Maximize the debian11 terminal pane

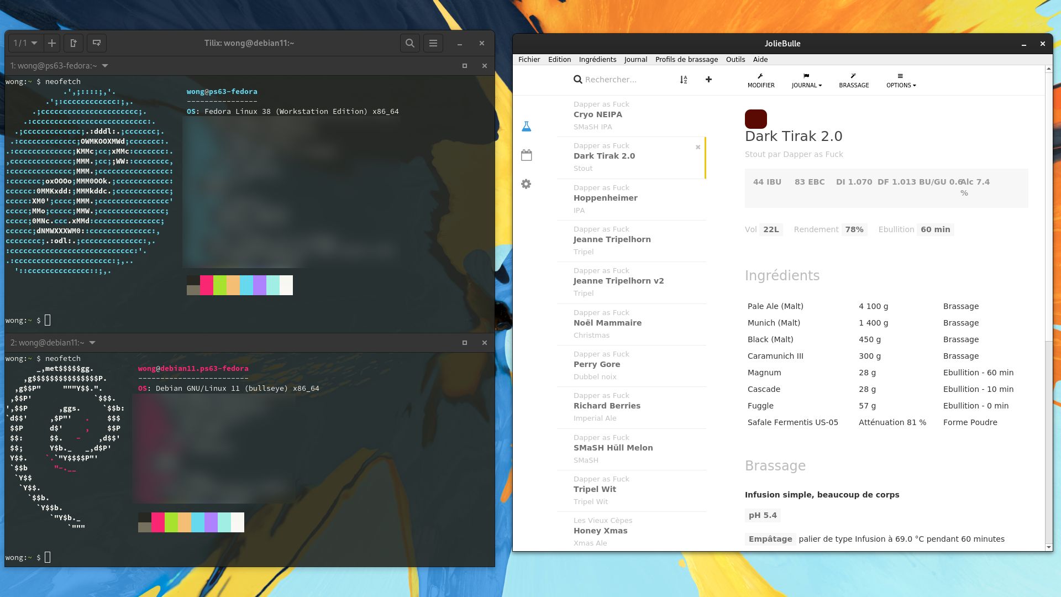[x=464, y=343]
